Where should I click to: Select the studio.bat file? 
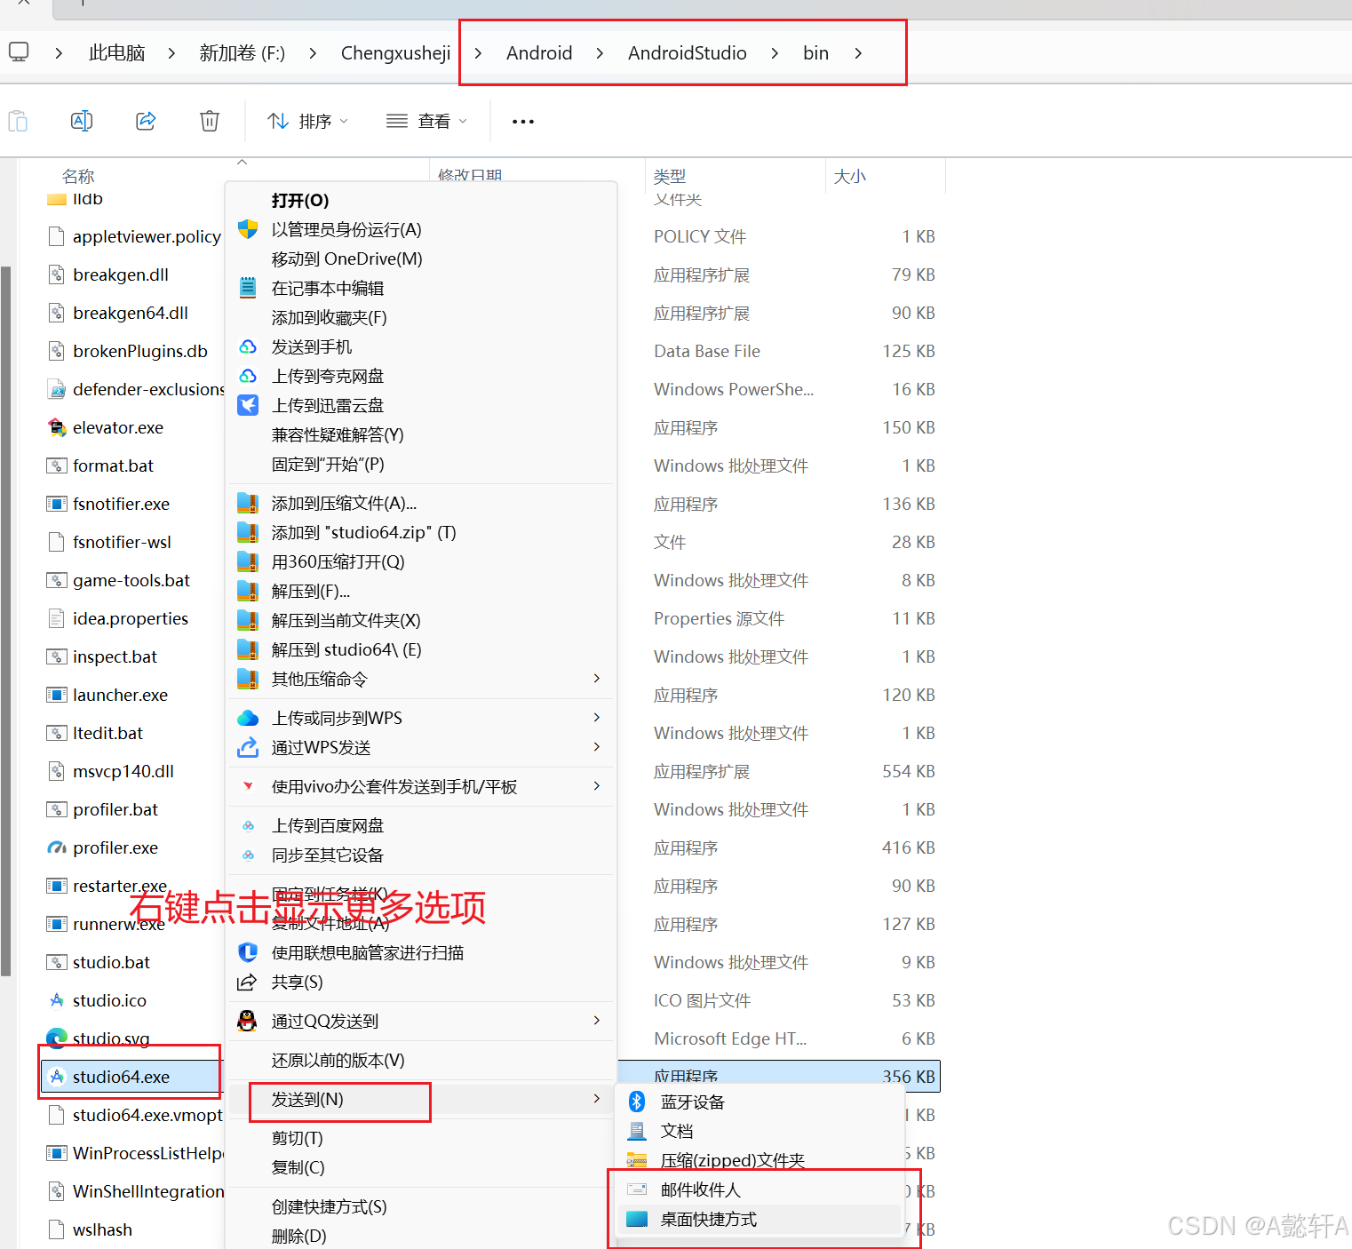(x=111, y=962)
